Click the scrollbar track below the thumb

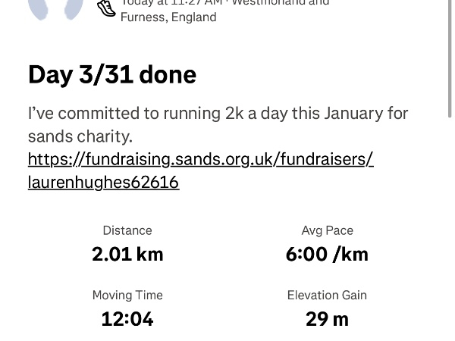(450, 227)
